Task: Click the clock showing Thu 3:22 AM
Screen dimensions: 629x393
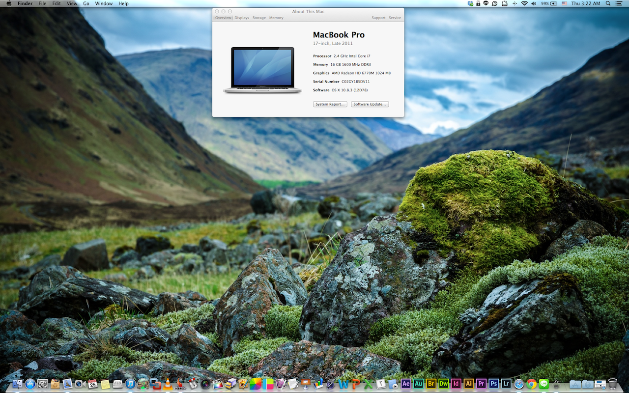Action: pyautogui.click(x=586, y=3)
